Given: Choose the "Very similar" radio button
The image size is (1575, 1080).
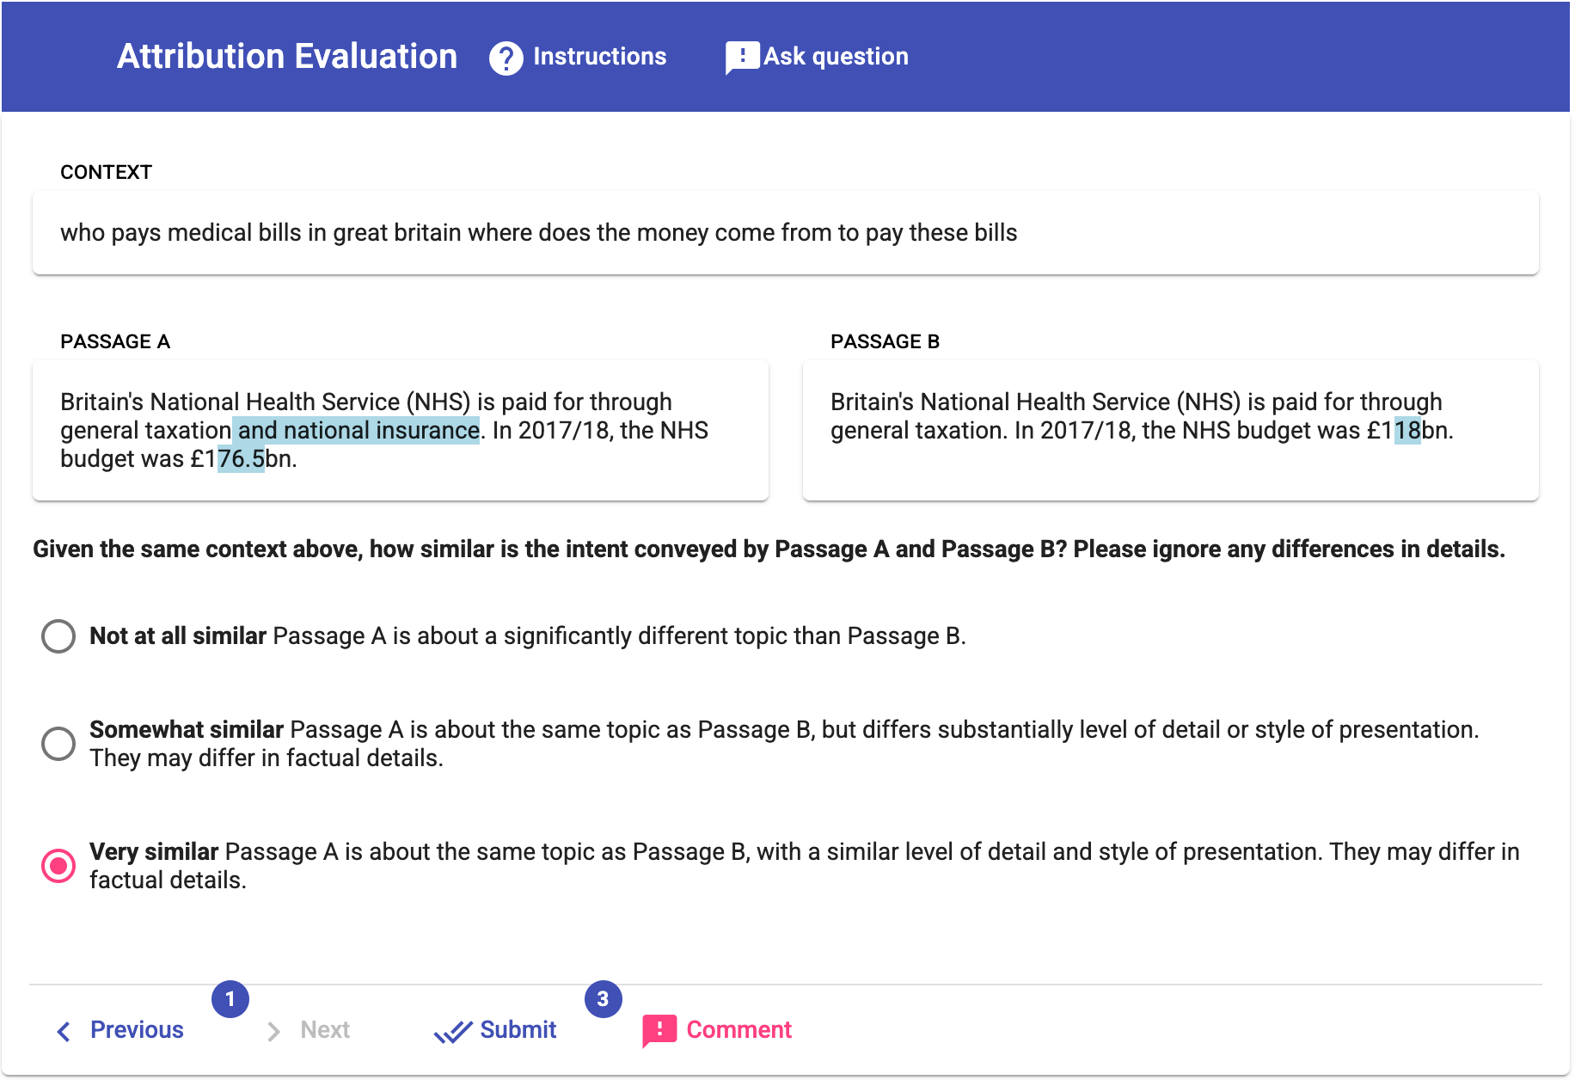Looking at the screenshot, I should point(58,866).
